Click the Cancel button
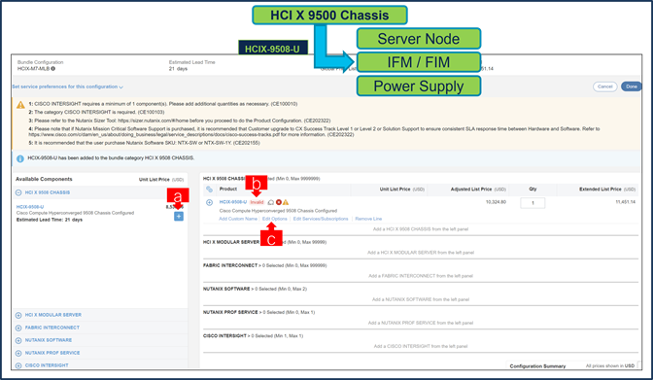653x380 pixels. tap(604, 86)
